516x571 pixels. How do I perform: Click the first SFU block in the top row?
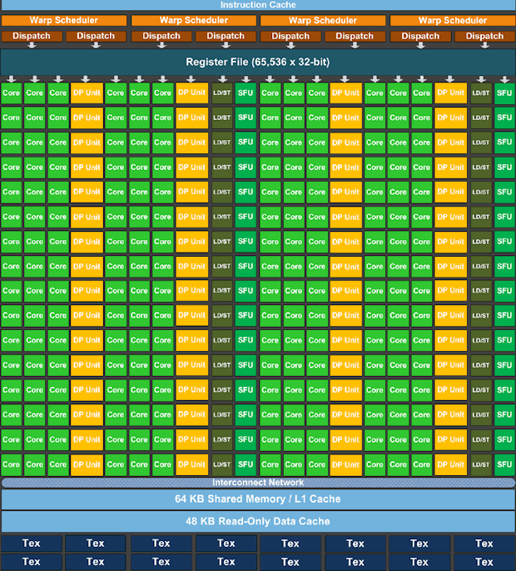246,93
